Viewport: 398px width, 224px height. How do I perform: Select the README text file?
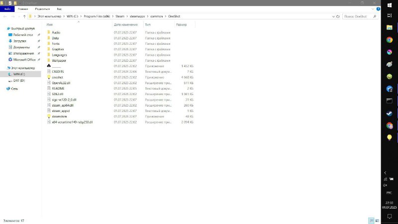click(58, 89)
